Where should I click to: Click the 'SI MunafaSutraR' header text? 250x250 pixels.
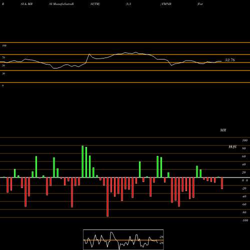point(61,4)
